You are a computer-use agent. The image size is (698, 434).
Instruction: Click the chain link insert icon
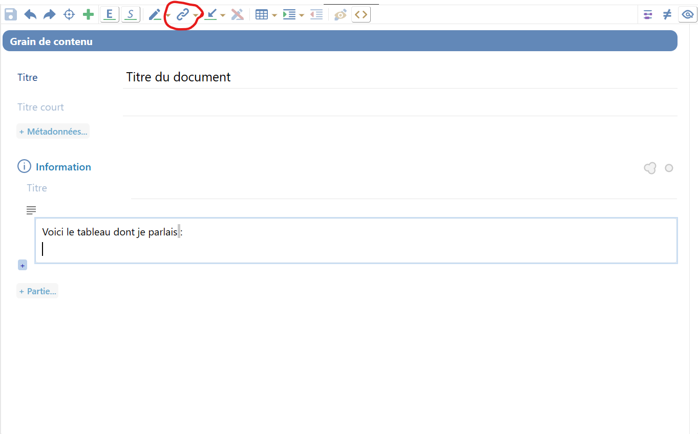coord(183,14)
